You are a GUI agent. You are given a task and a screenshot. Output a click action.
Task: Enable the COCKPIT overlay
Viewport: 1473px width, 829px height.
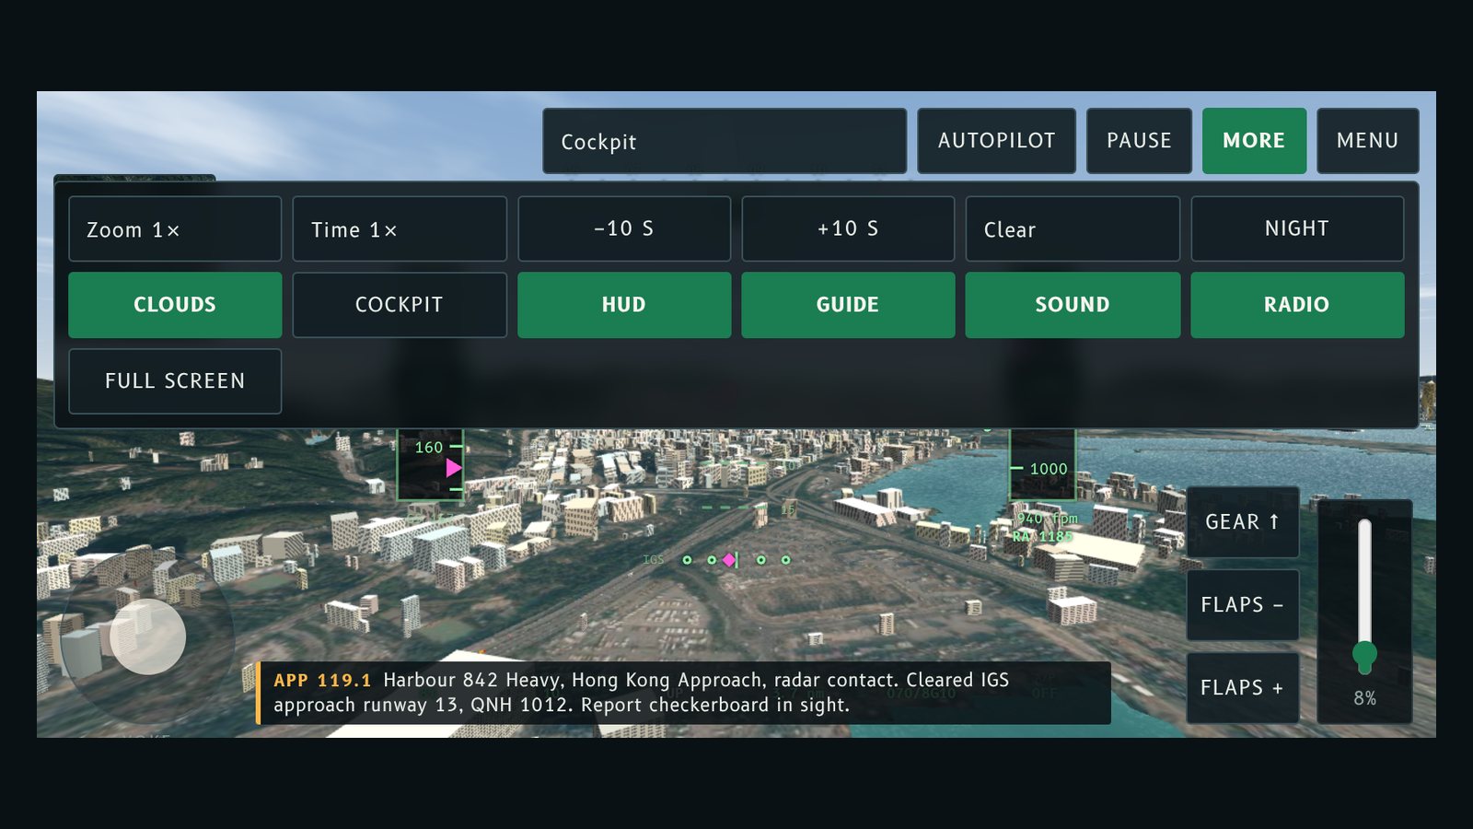[400, 305]
